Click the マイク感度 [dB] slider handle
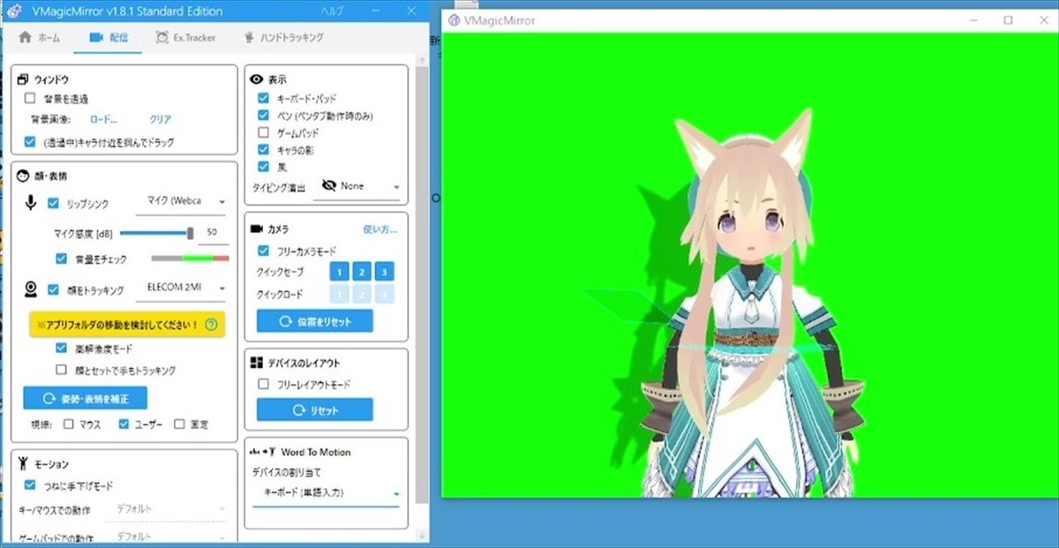 (191, 233)
